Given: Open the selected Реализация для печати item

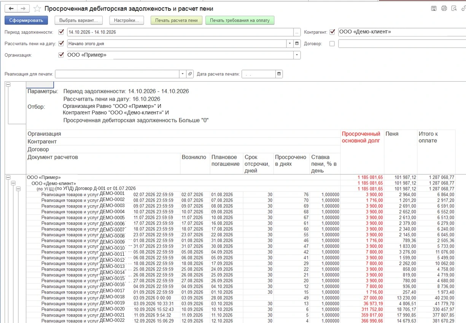Looking at the screenshot, I should pos(190,74).
